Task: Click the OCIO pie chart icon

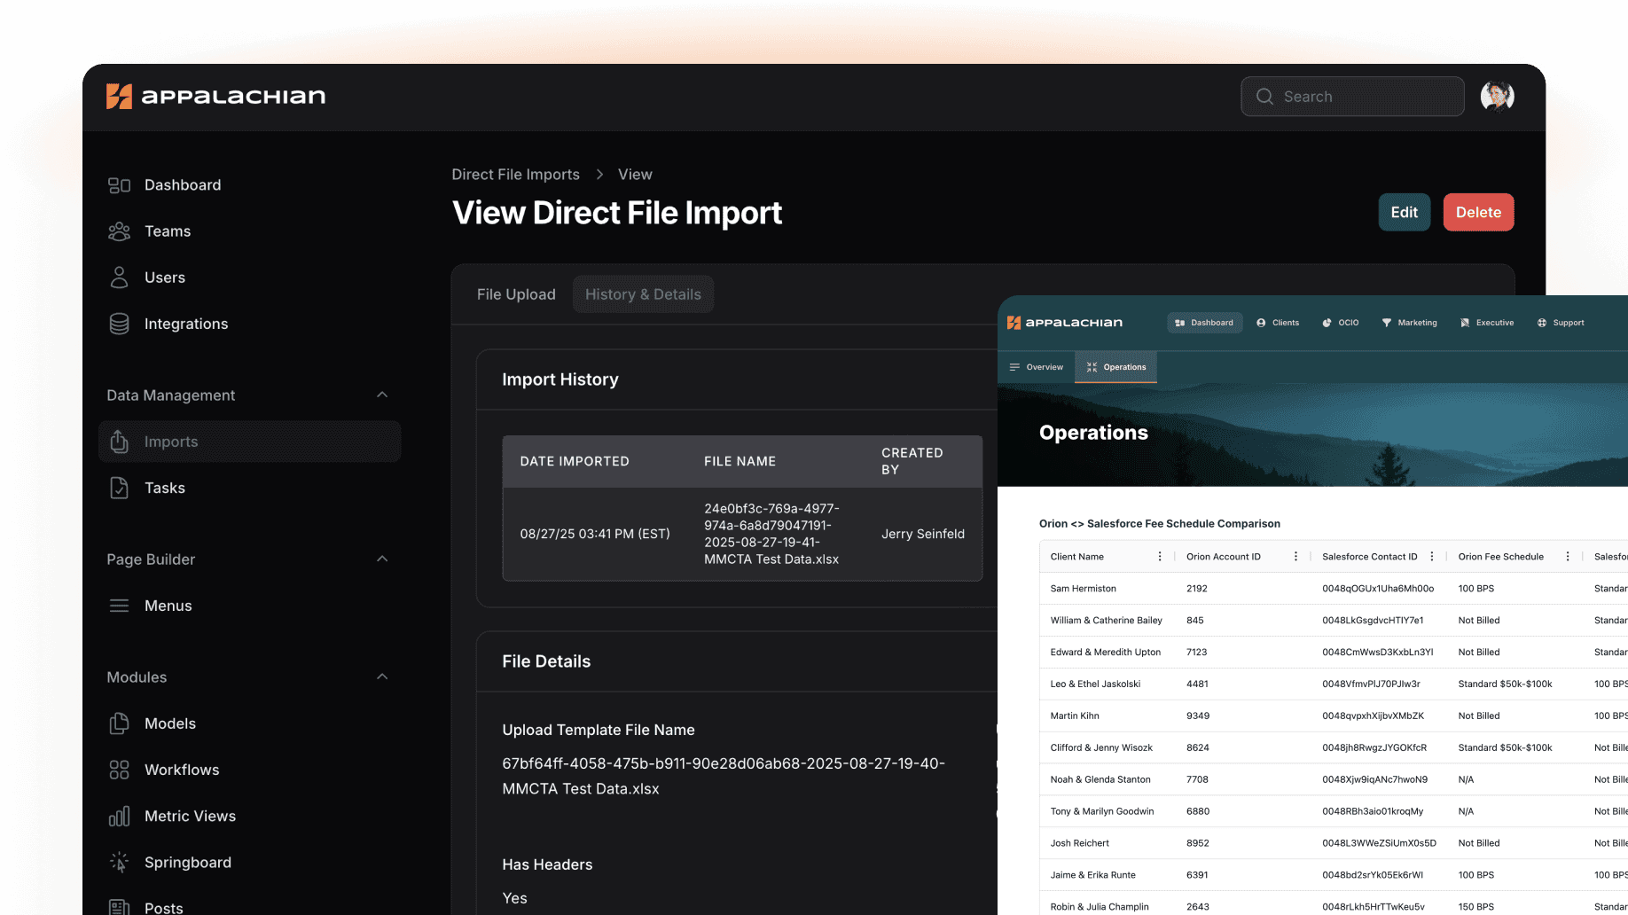Action: point(1327,323)
